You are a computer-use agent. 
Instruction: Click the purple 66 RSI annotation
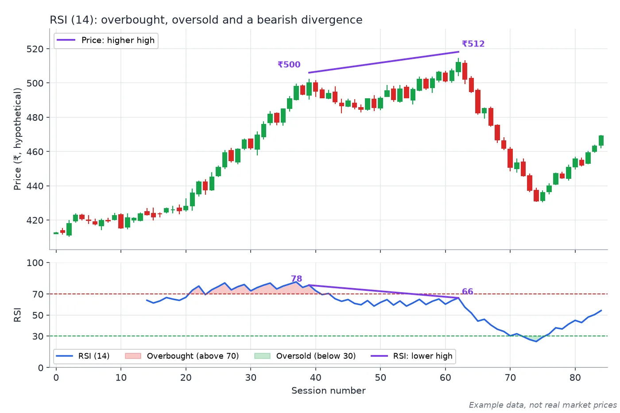[467, 292]
